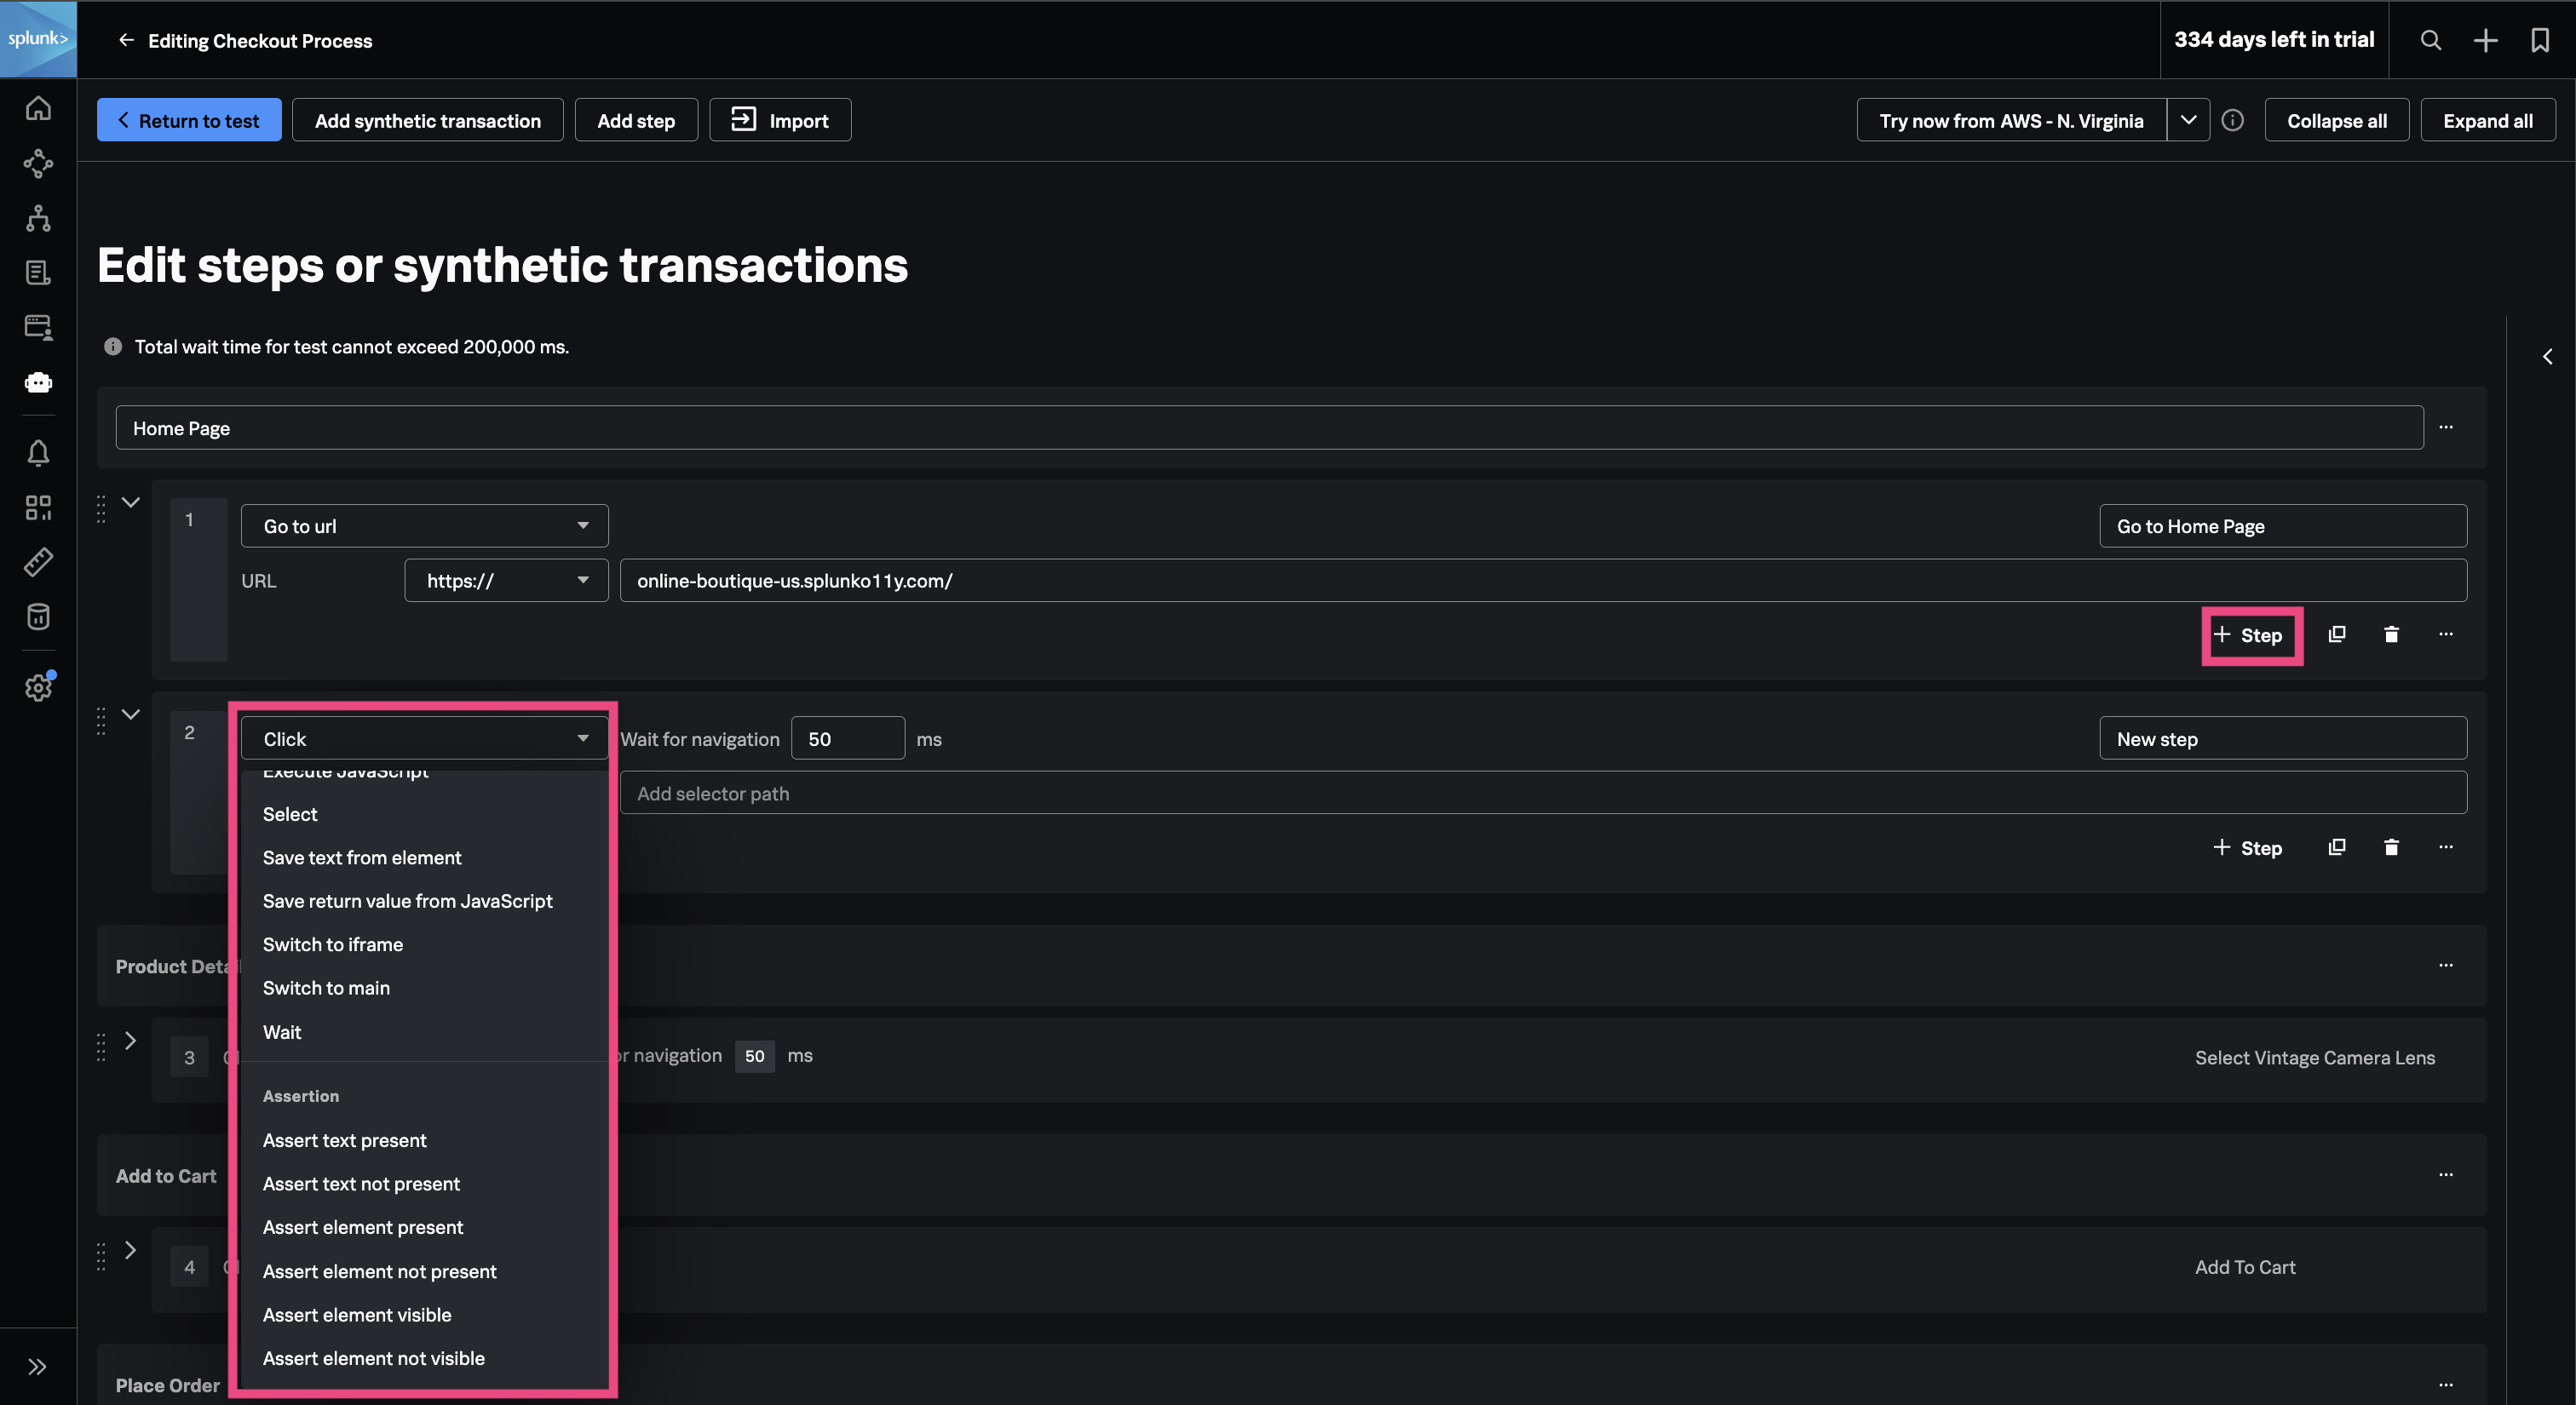This screenshot has width=2576, height=1405.
Task: Click Add synthetic transaction button
Action: 427,120
